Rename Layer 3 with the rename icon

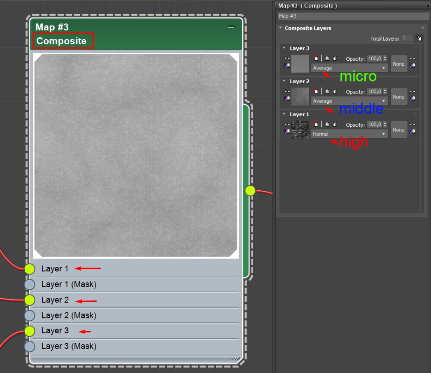click(327, 58)
